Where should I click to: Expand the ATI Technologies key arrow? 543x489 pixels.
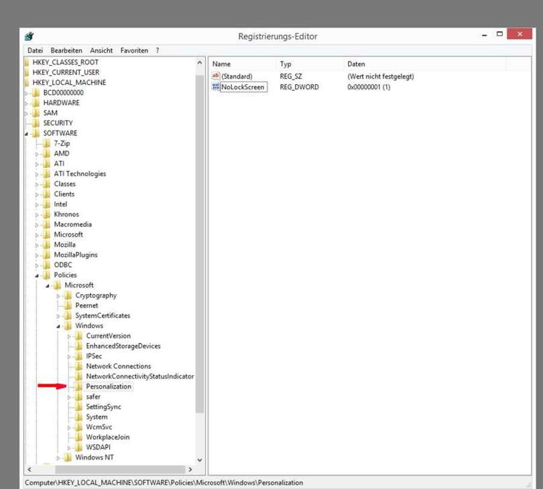(37, 174)
